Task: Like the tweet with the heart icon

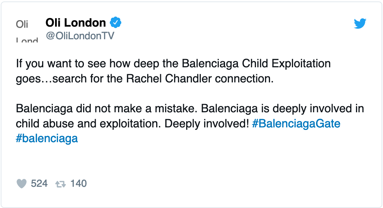Action: tap(22, 184)
